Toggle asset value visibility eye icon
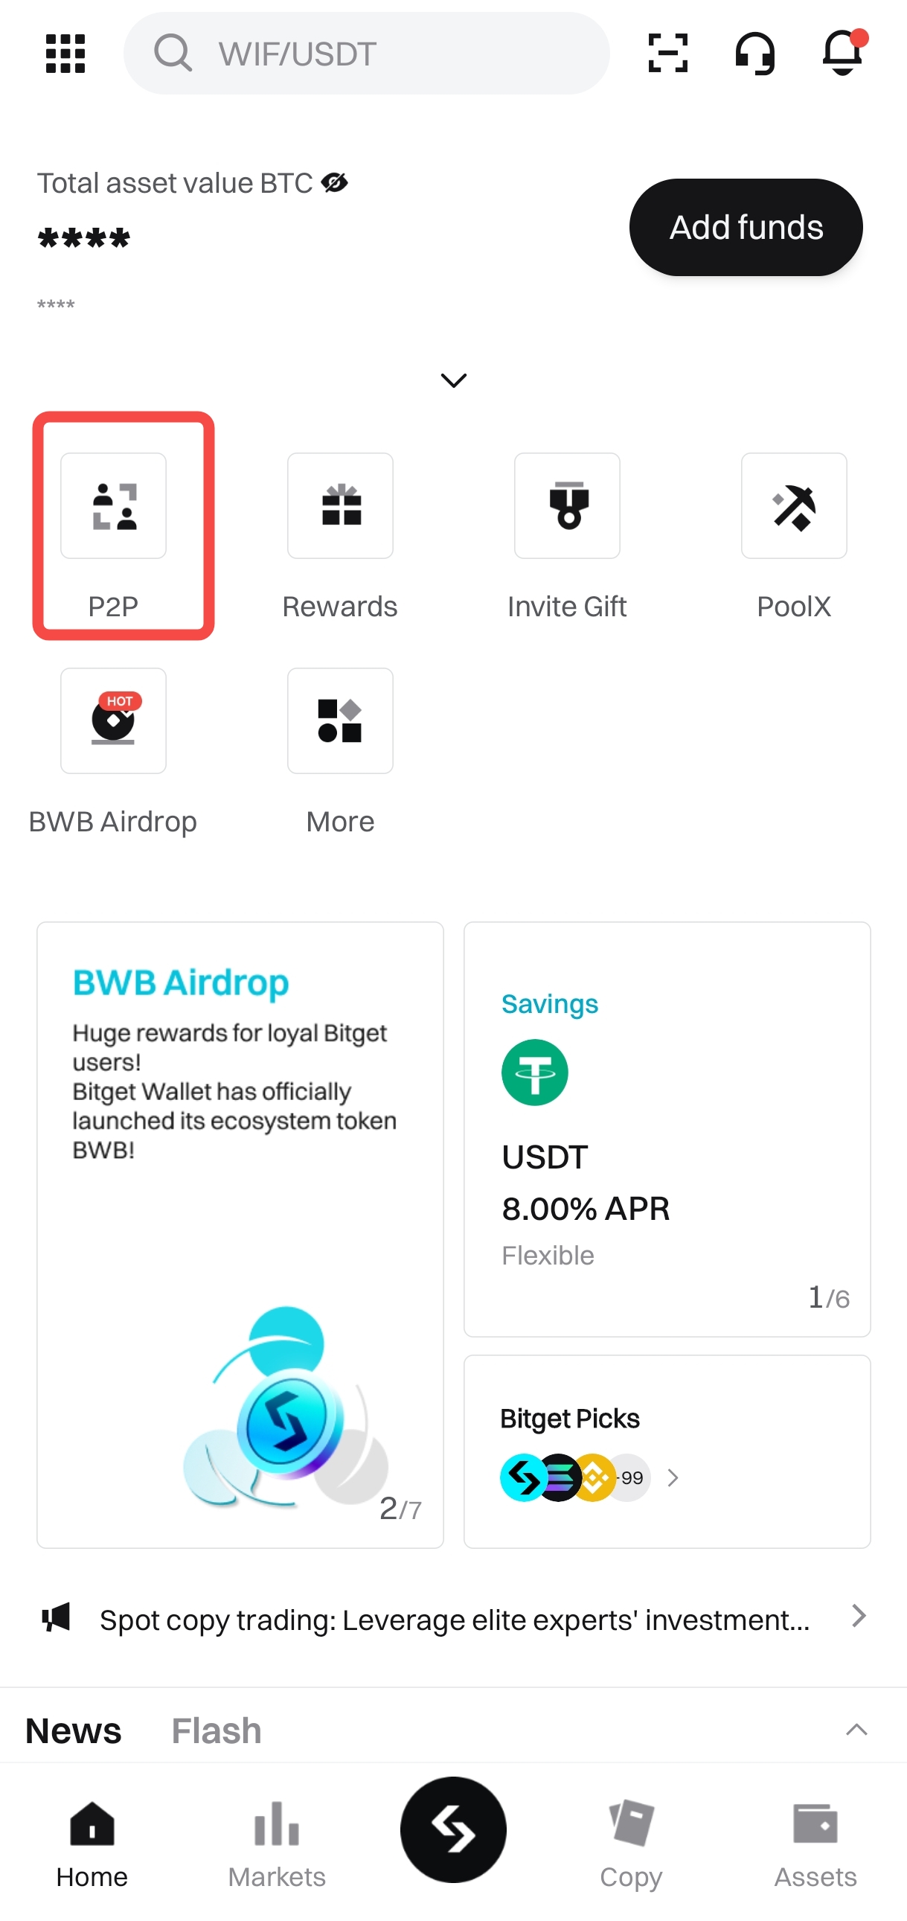This screenshot has height=1921, width=907. 334,182
